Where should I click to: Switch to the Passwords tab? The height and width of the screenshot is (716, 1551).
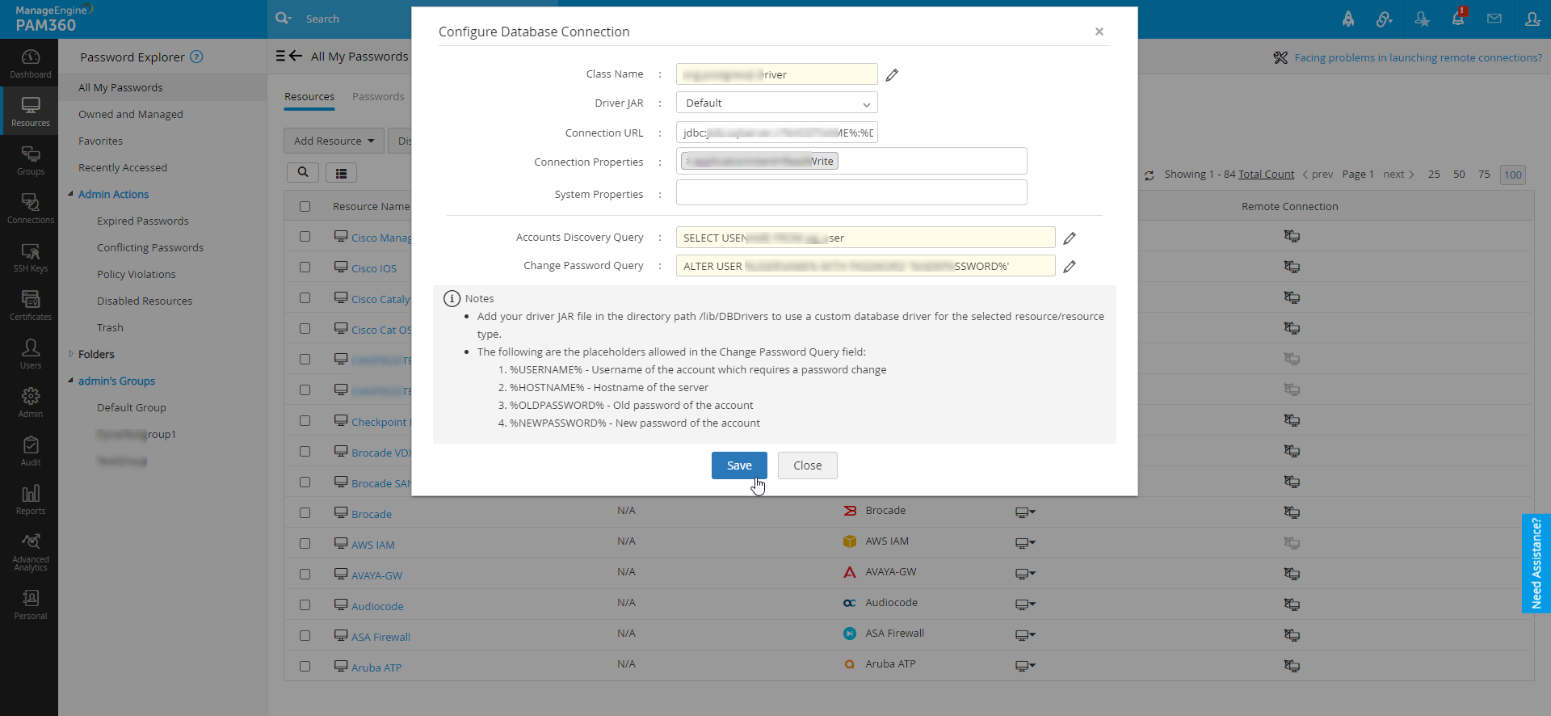pos(378,97)
